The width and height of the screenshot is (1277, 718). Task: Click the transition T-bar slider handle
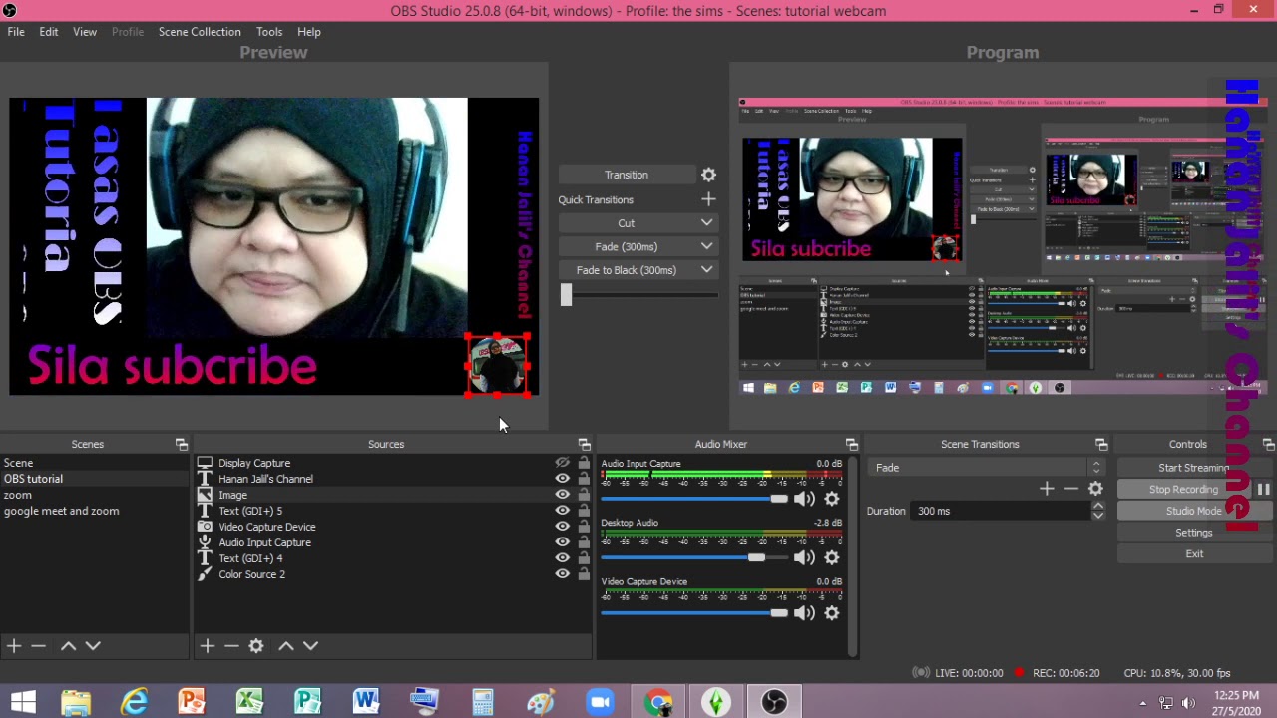coord(566,295)
